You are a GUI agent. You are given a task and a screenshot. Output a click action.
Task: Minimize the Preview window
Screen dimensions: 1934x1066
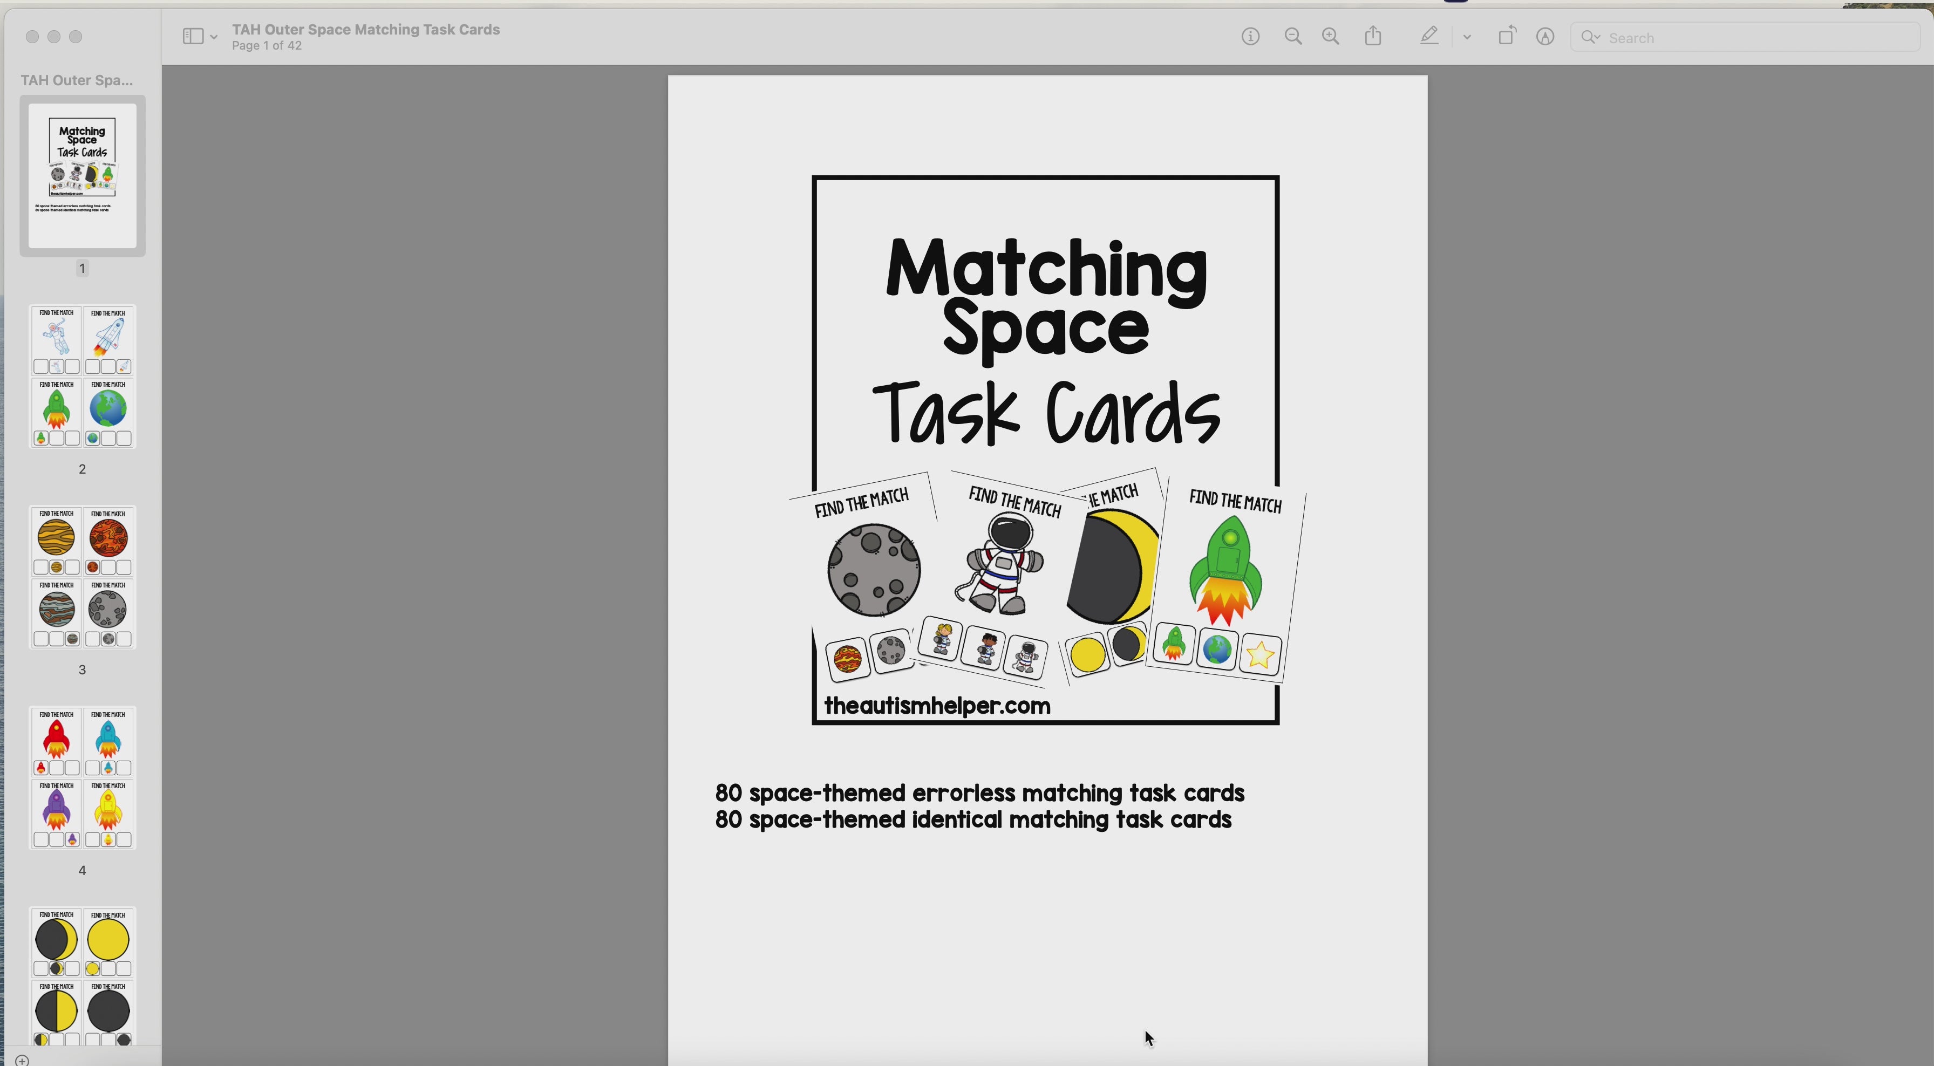coord(54,36)
